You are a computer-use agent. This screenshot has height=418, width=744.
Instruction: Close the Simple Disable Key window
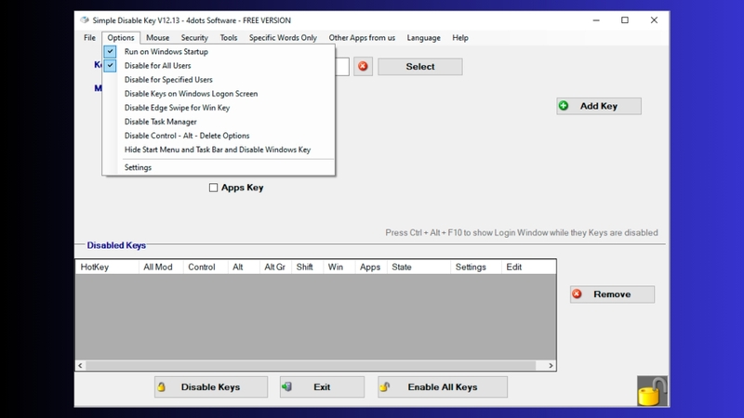coord(654,20)
